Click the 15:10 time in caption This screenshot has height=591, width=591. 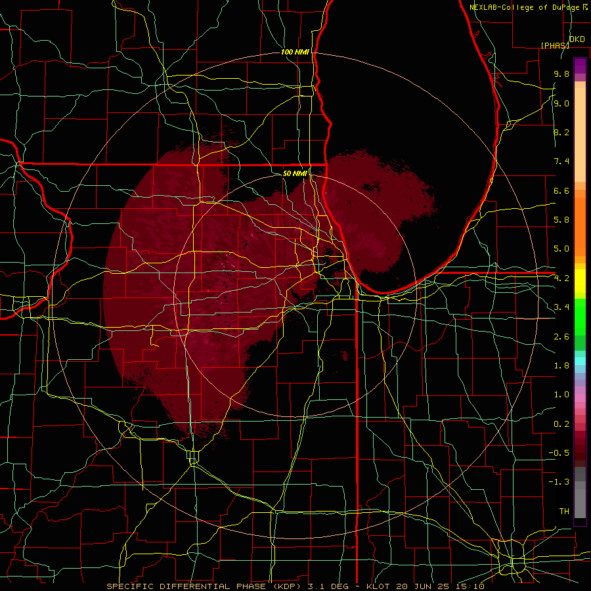point(471,586)
